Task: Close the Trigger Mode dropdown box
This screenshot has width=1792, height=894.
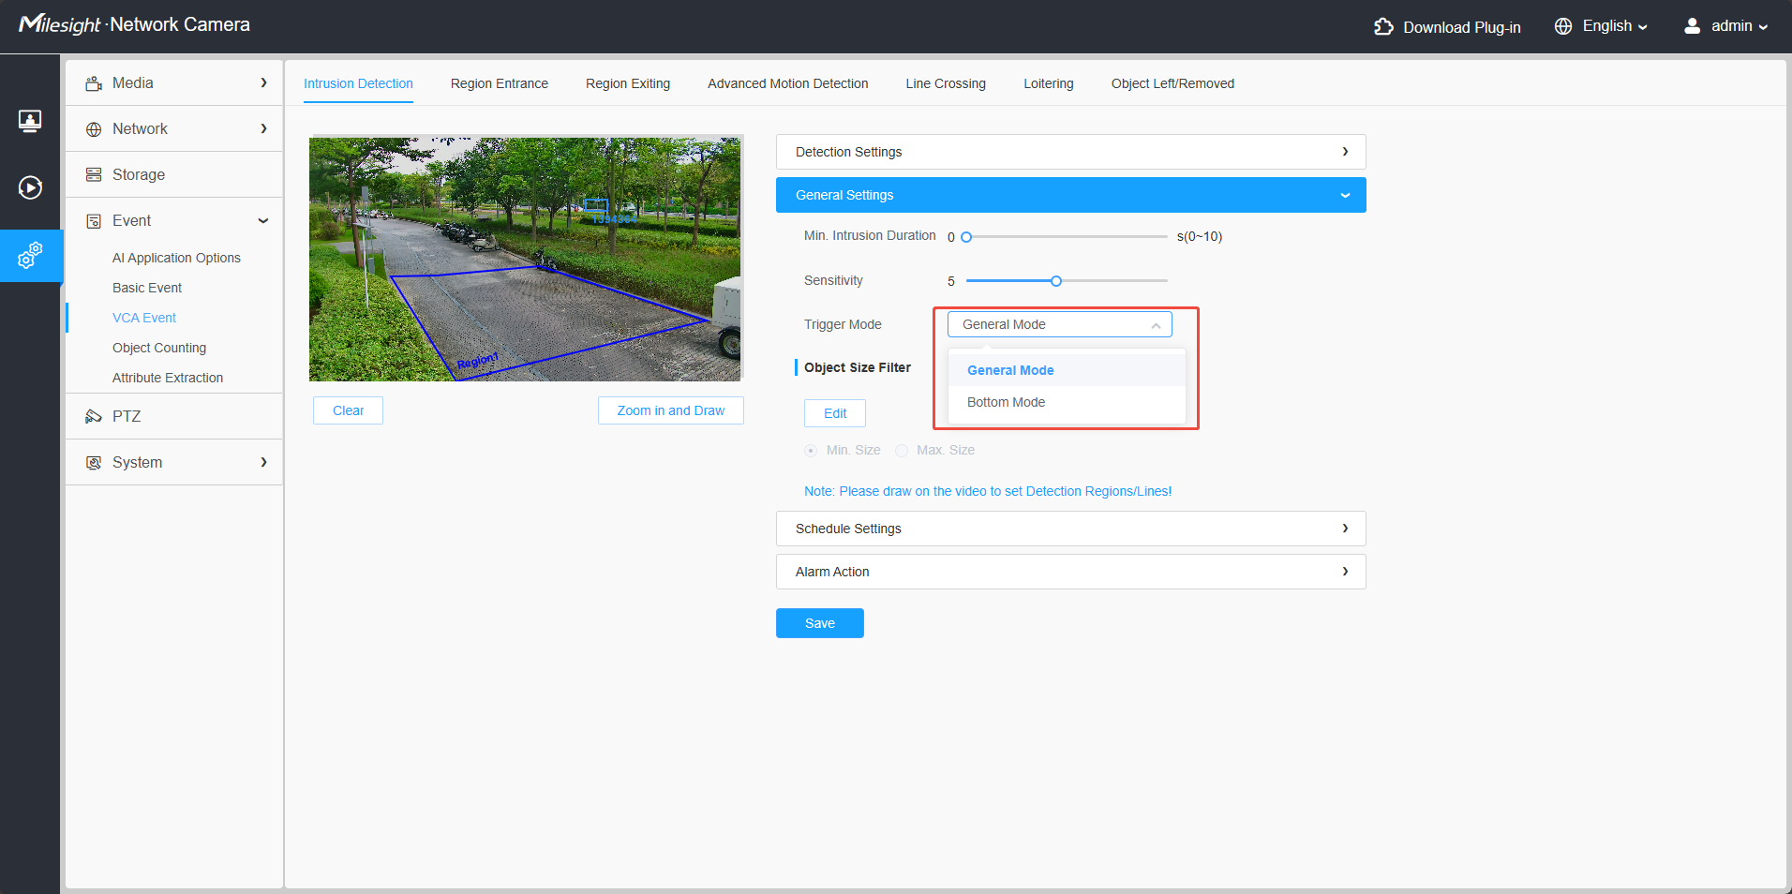Action: click(x=1059, y=324)
